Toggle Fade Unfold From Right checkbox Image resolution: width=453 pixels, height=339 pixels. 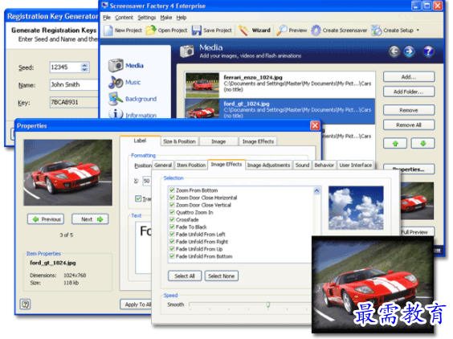[172, 241]
